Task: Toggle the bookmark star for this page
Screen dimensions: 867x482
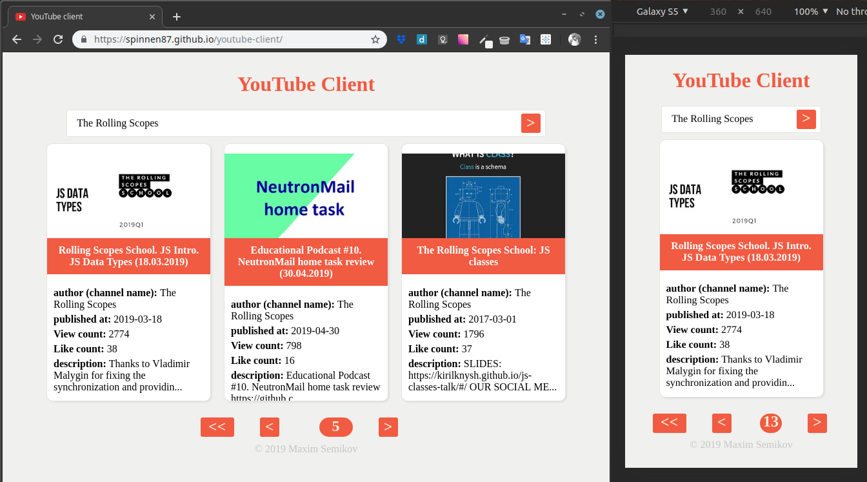Action: point(375,39)
